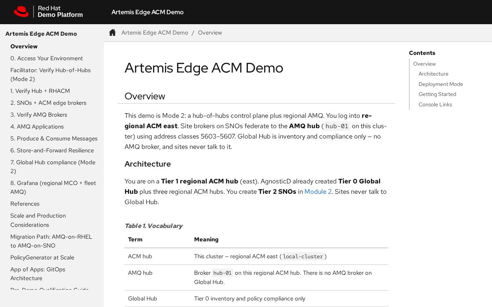Open 3. Verify AMQ Brokers page
Image resolution: width=492 pixels, height=307 pixels.
click(x=39, y=115)
